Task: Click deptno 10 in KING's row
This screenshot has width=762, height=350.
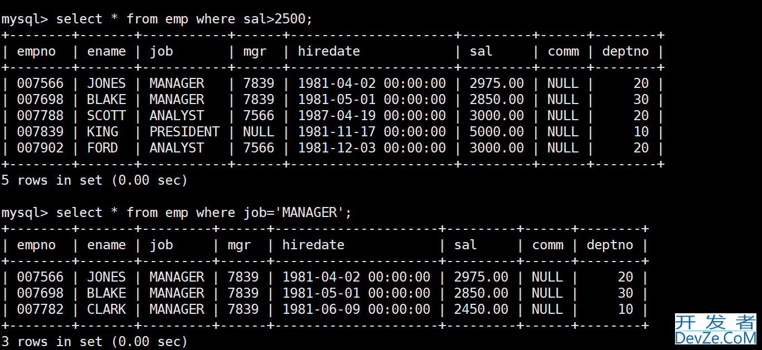Action: pos(641,132)
